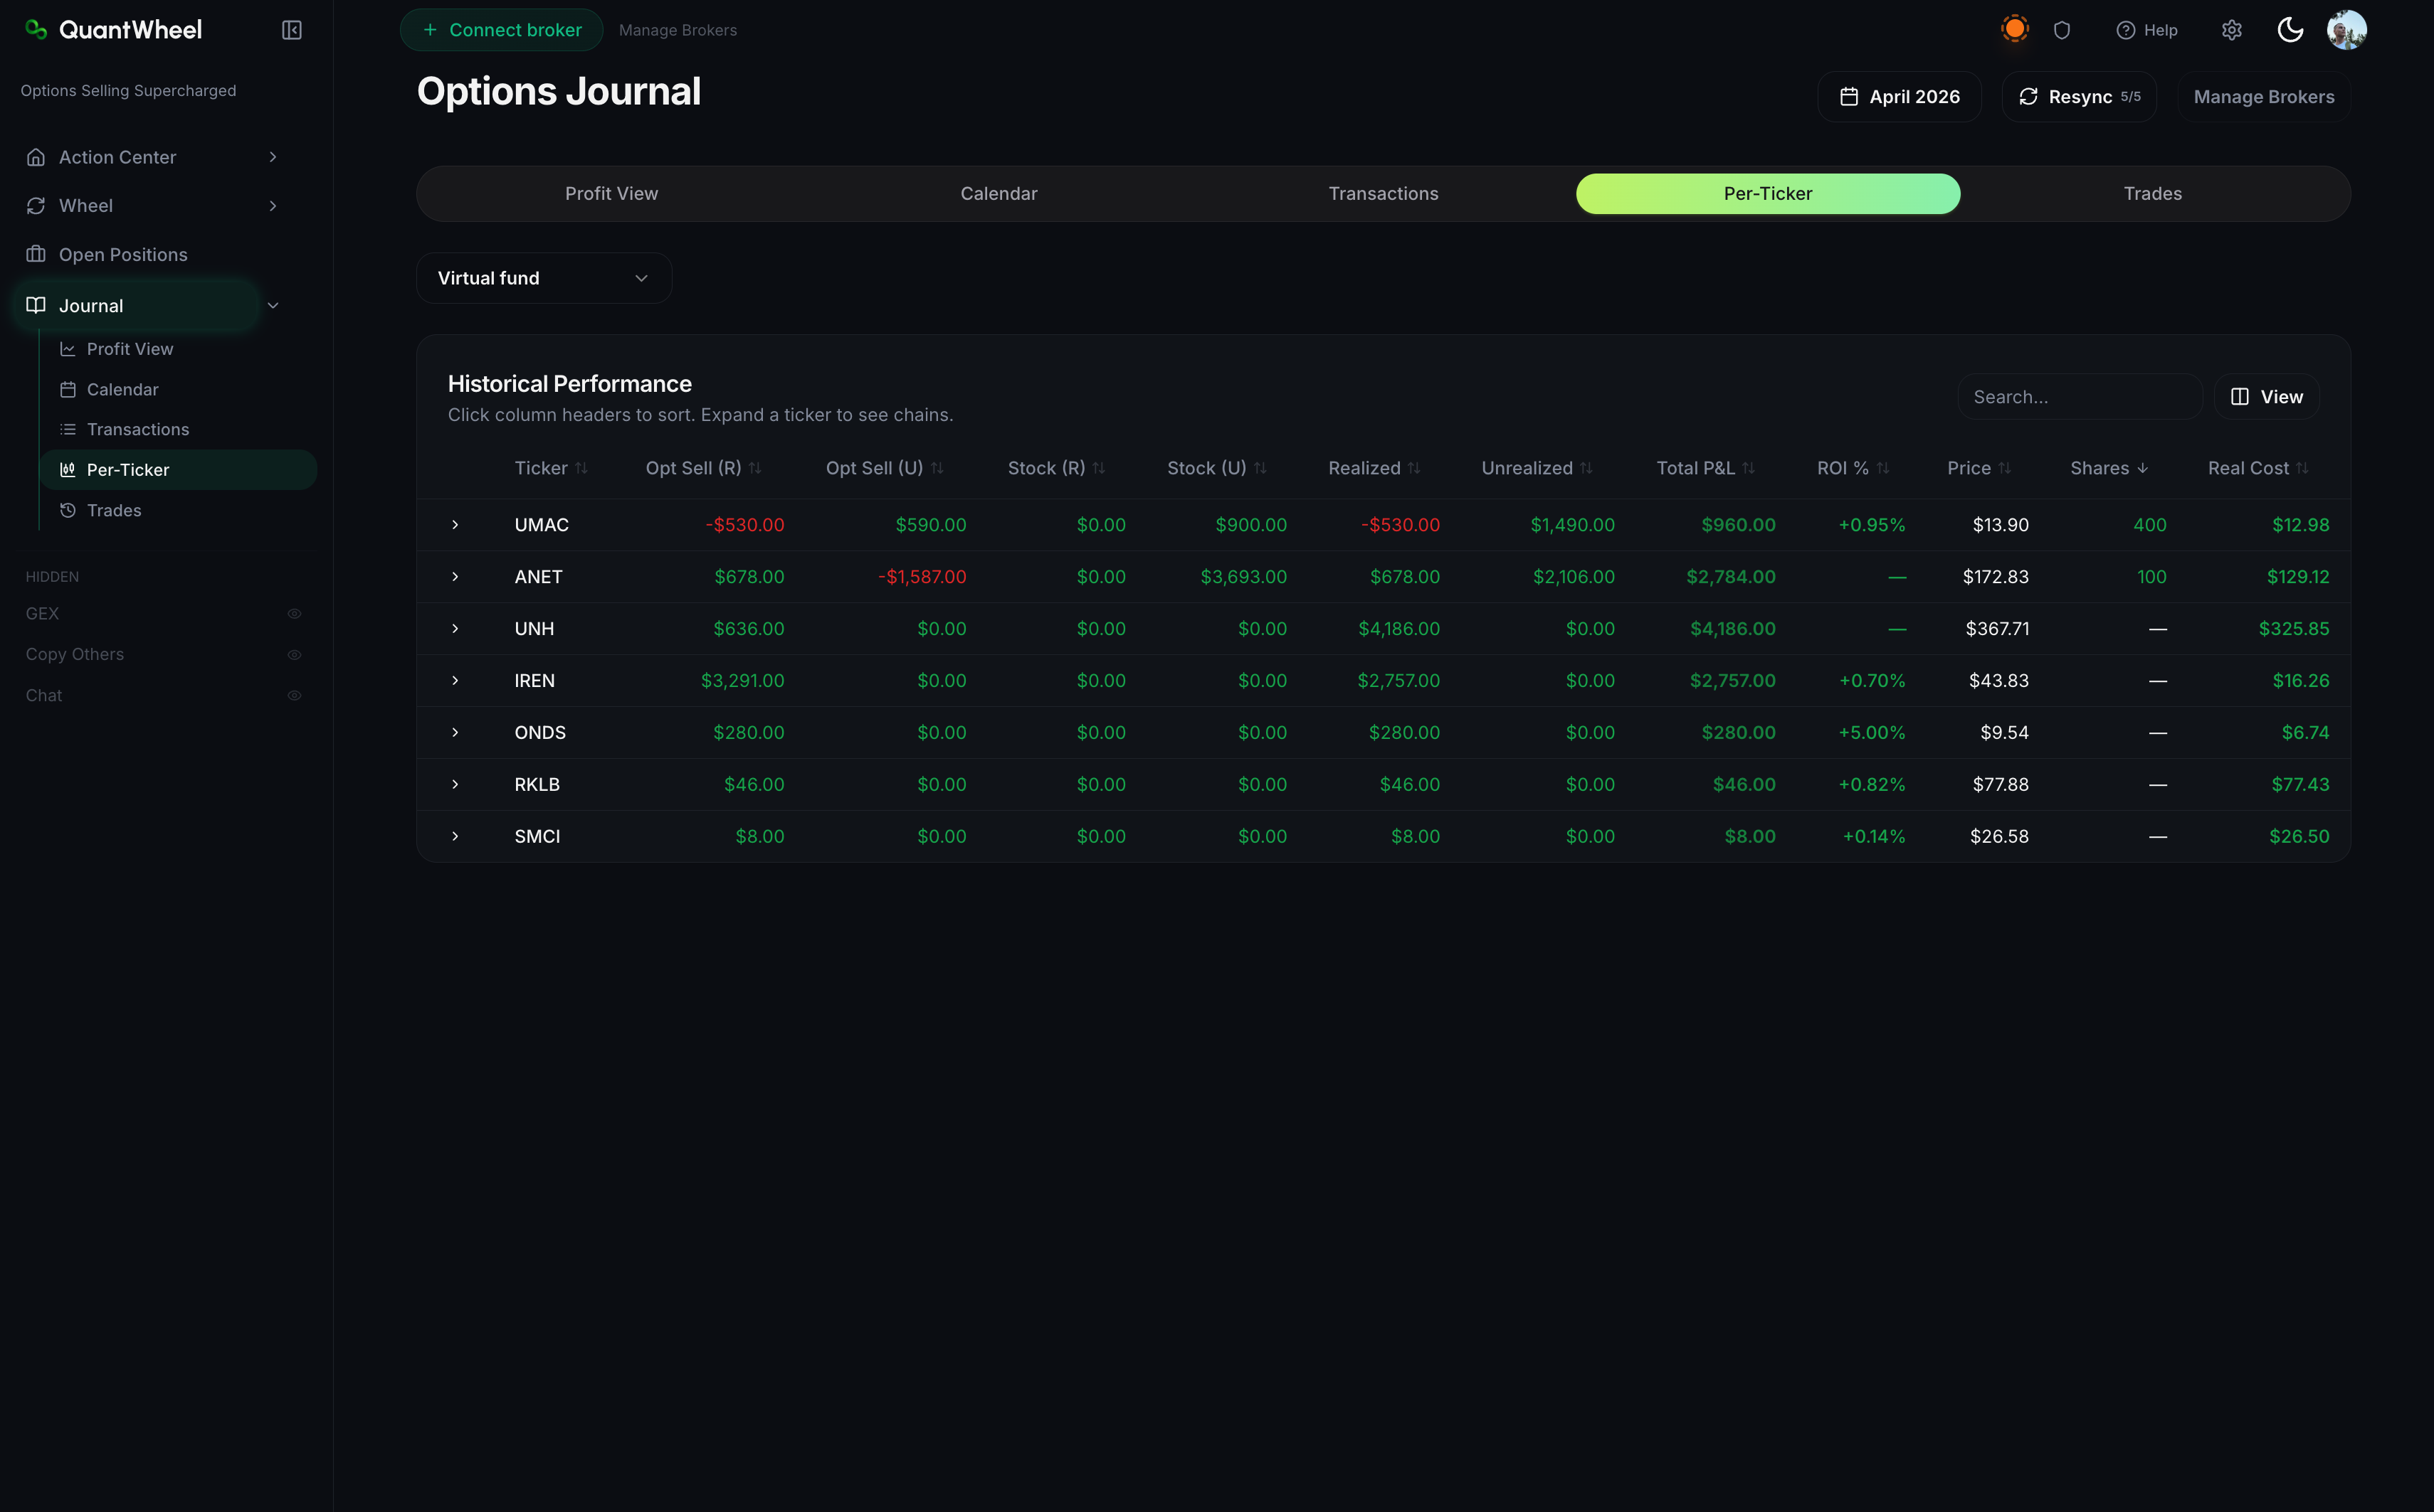This screenshot has height=1512, width=2434.
Task: Open the Virtual fund dropdown
Action: (543, 278)
